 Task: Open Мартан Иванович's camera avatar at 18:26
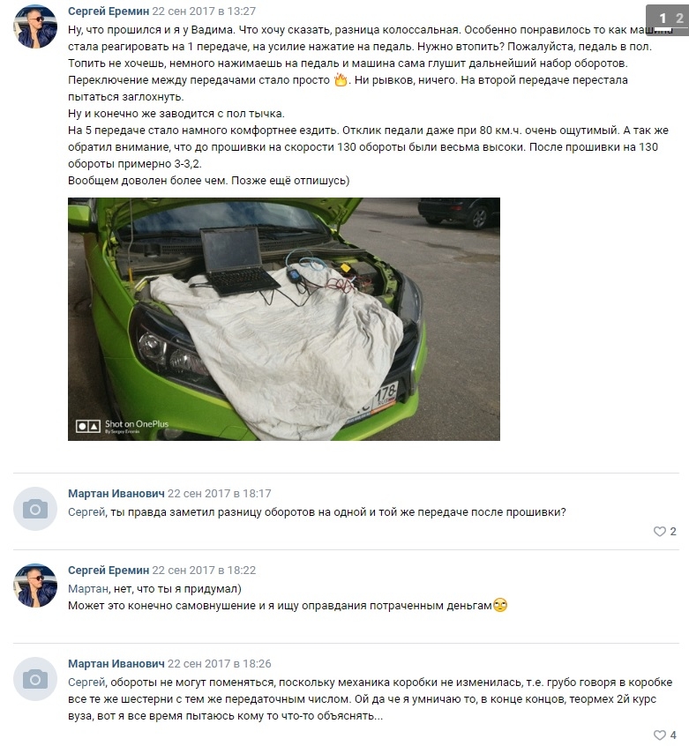[35, 679]
